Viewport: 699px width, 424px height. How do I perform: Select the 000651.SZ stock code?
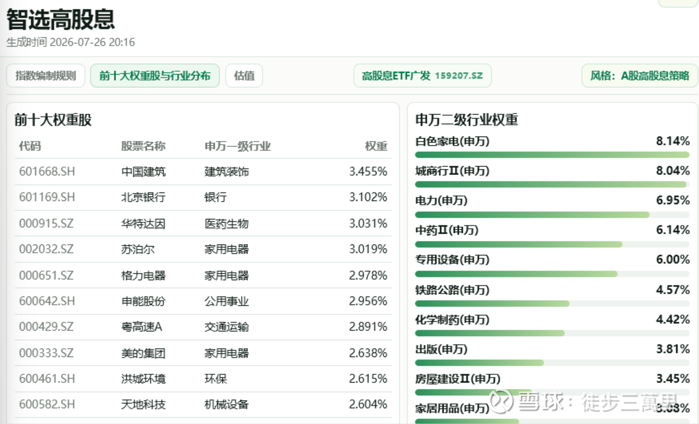pyautogui.click(x=46, y=275)
